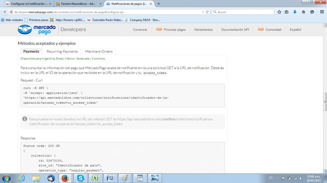Viewport: 327px width, 183px height.
Task: Open Primeros pasos bookmark
Action: 36,20
